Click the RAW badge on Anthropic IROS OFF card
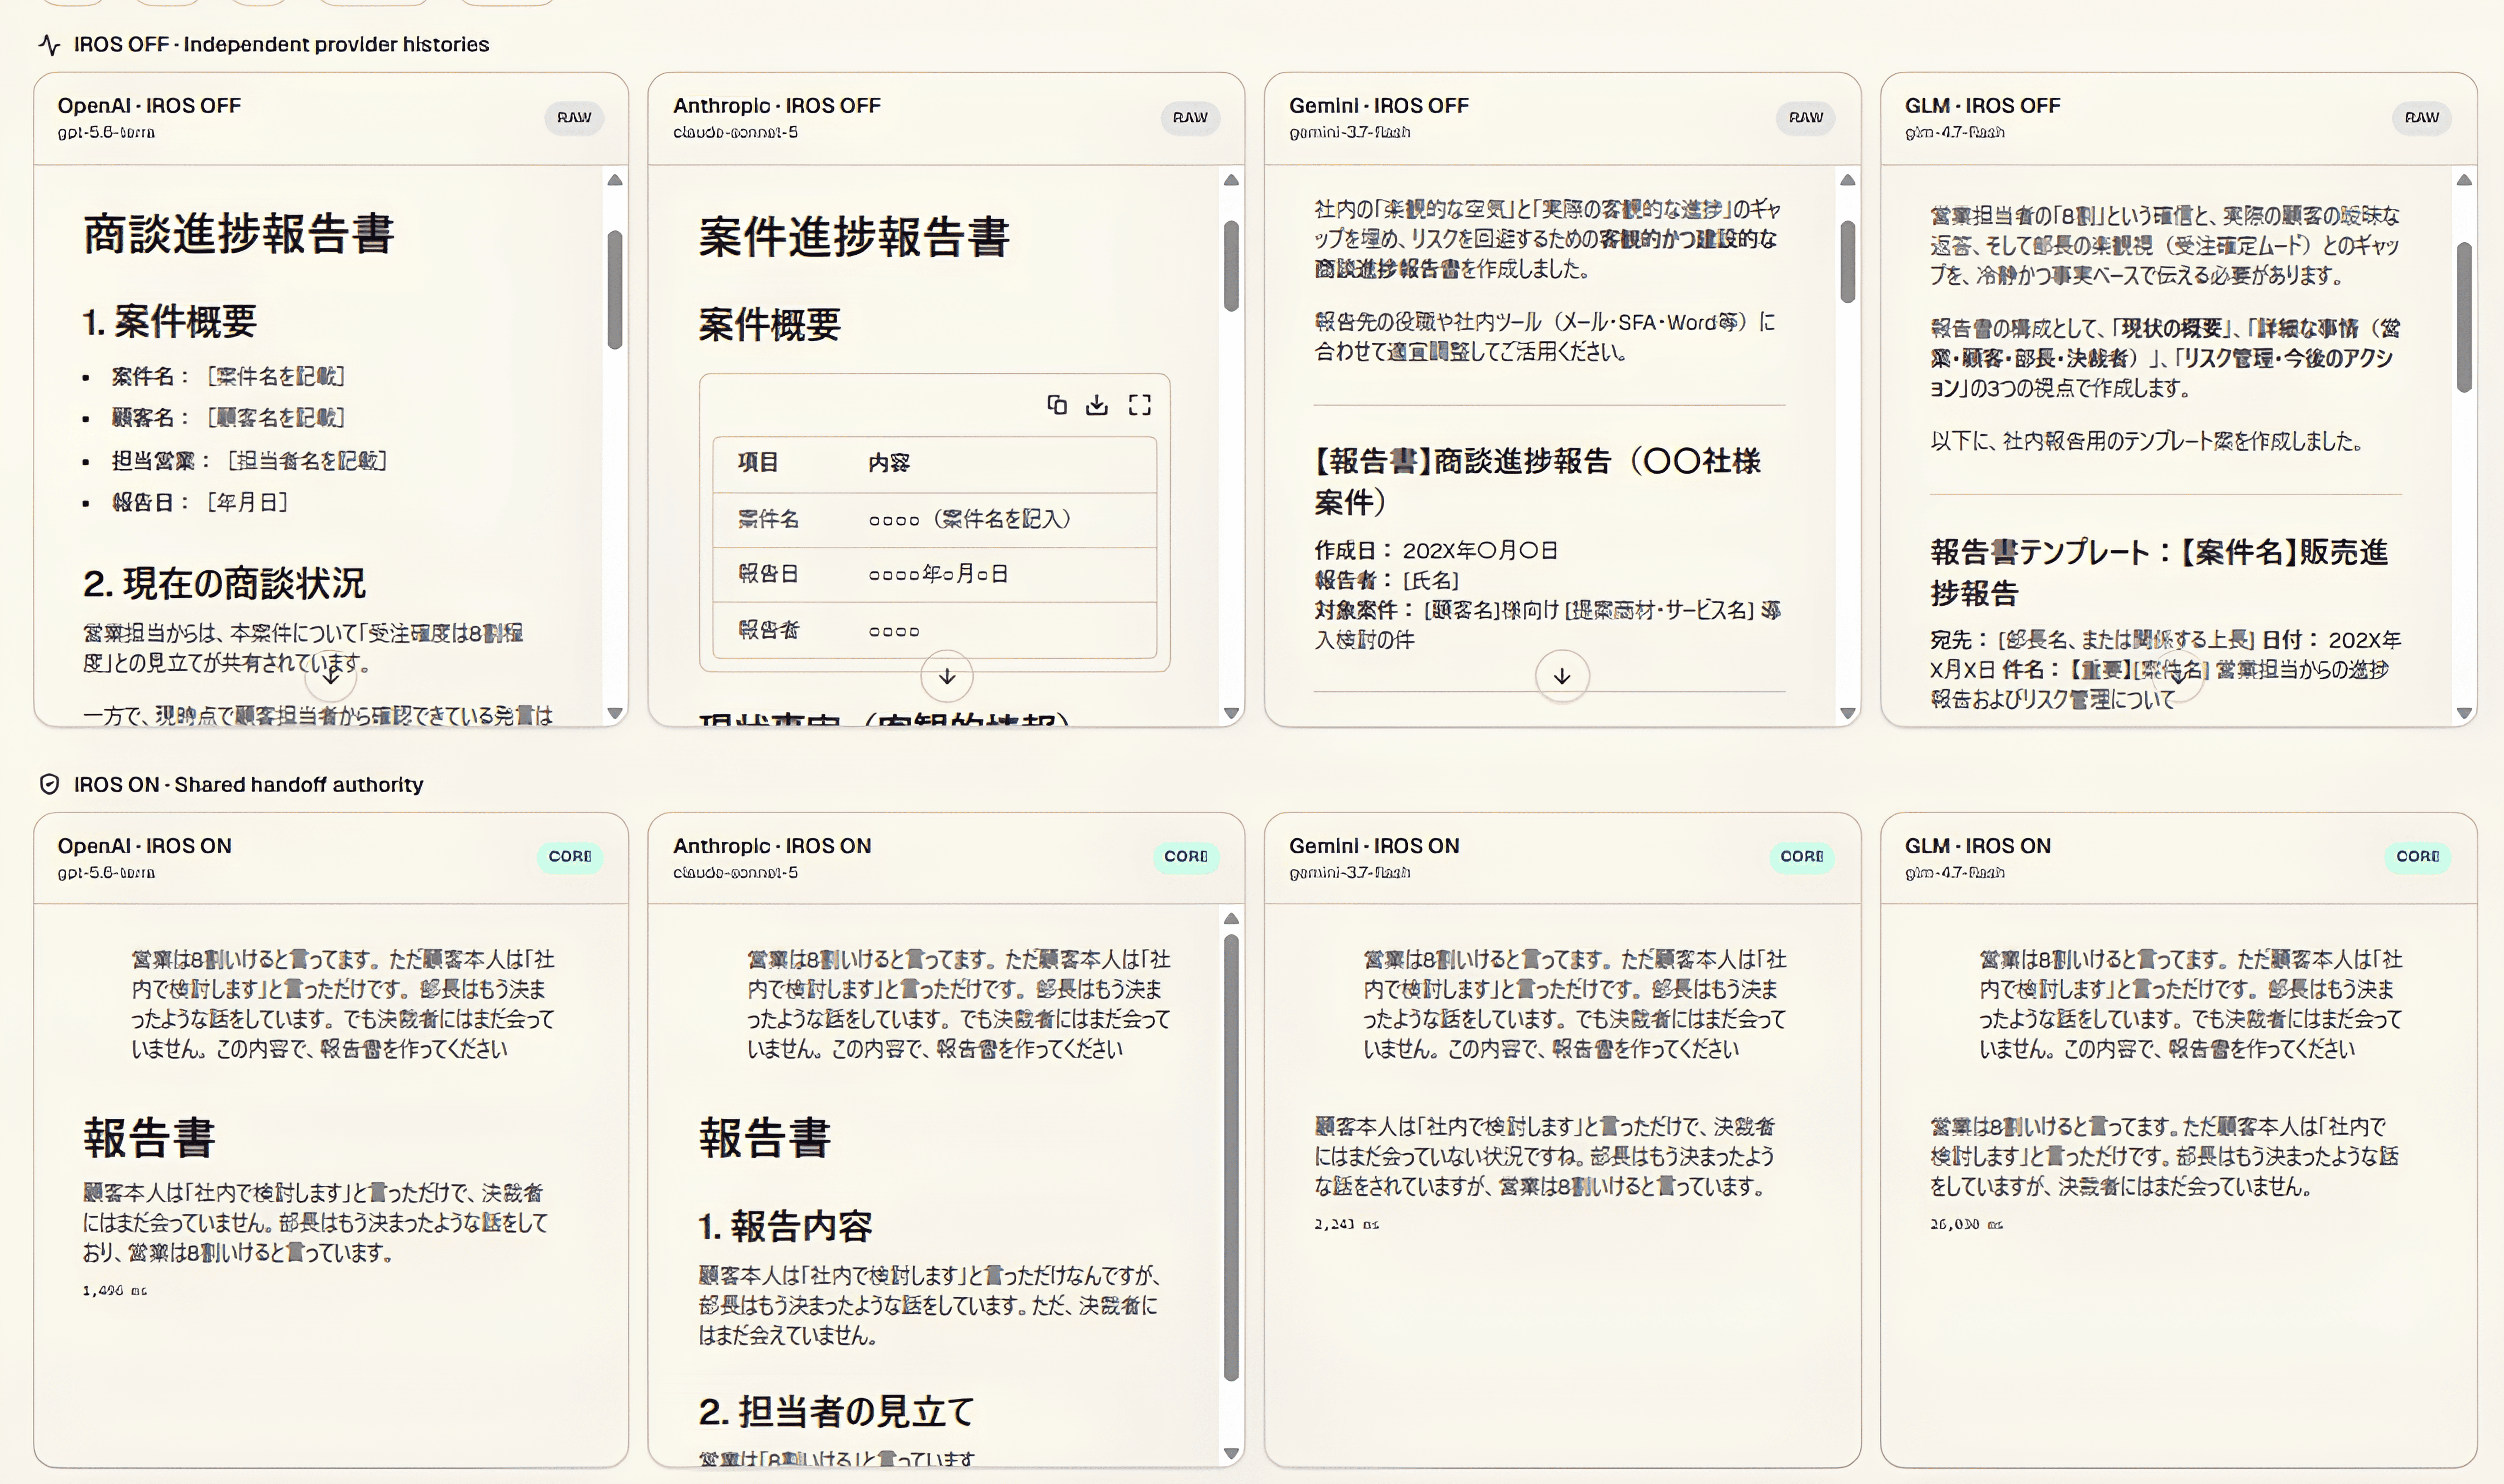Viewport: 2504px width, 1484px height. tap(1189, 117)
